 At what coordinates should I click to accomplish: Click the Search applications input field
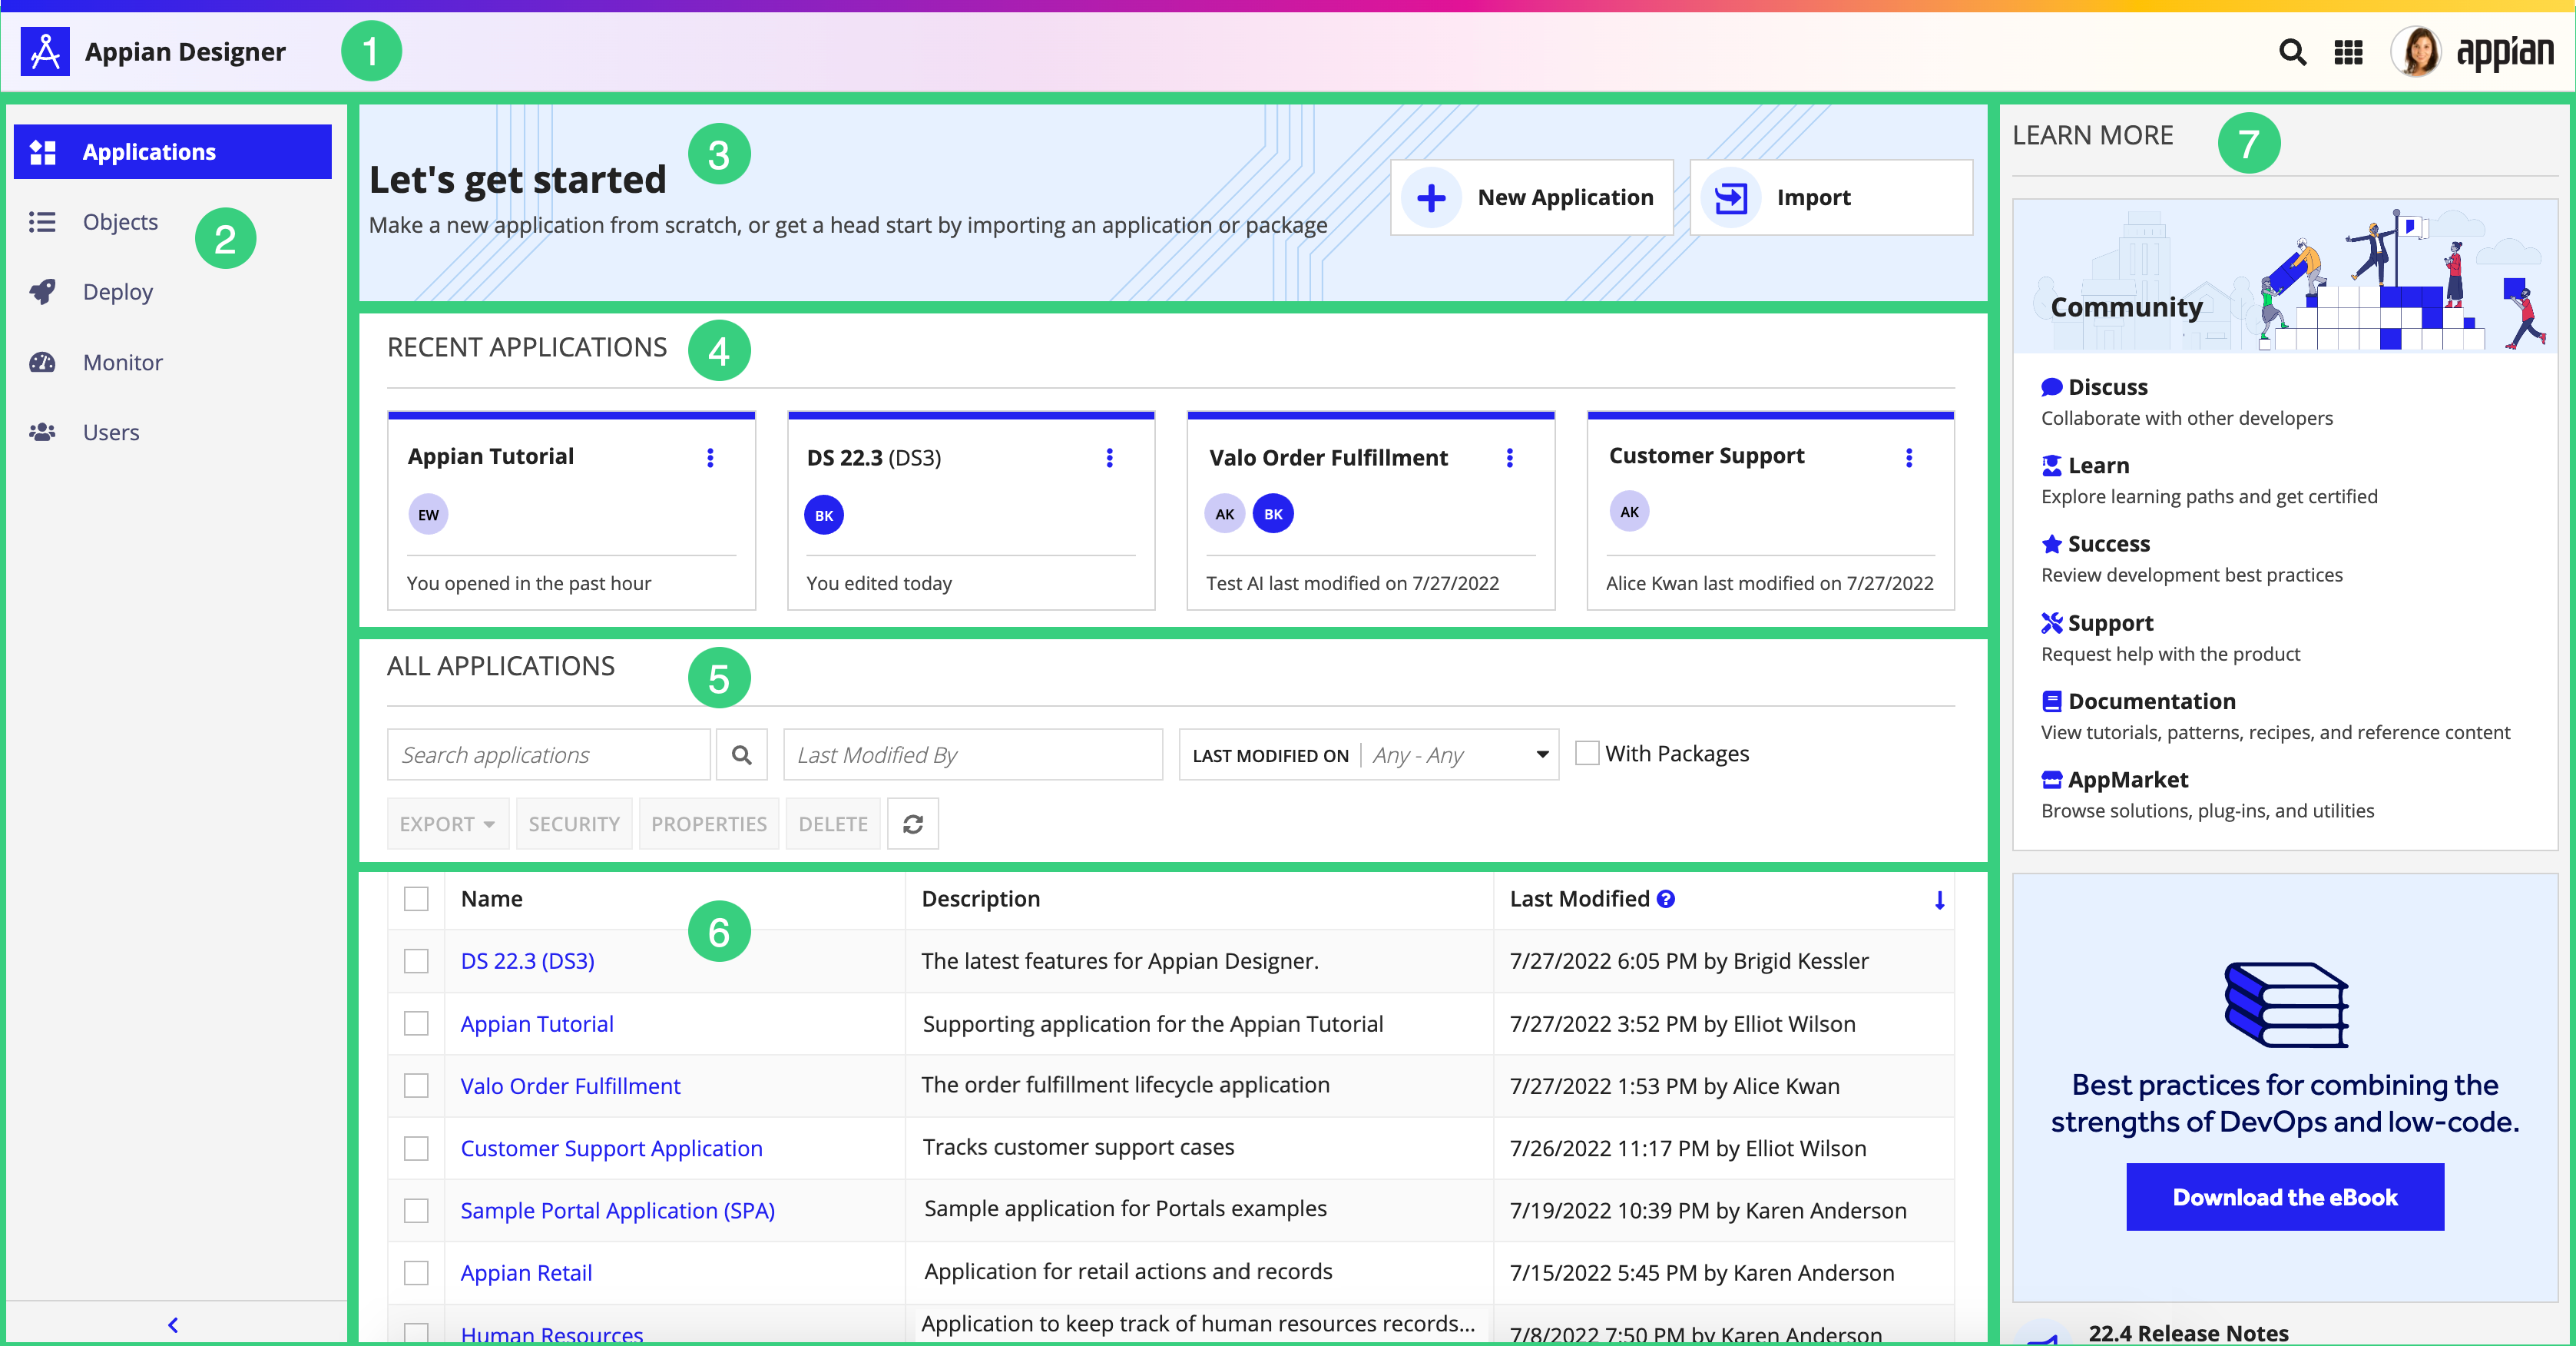549,755
